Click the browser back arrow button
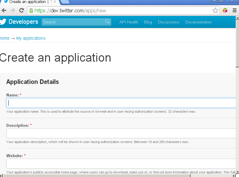 pyautogui.click(x=4, y=11)
